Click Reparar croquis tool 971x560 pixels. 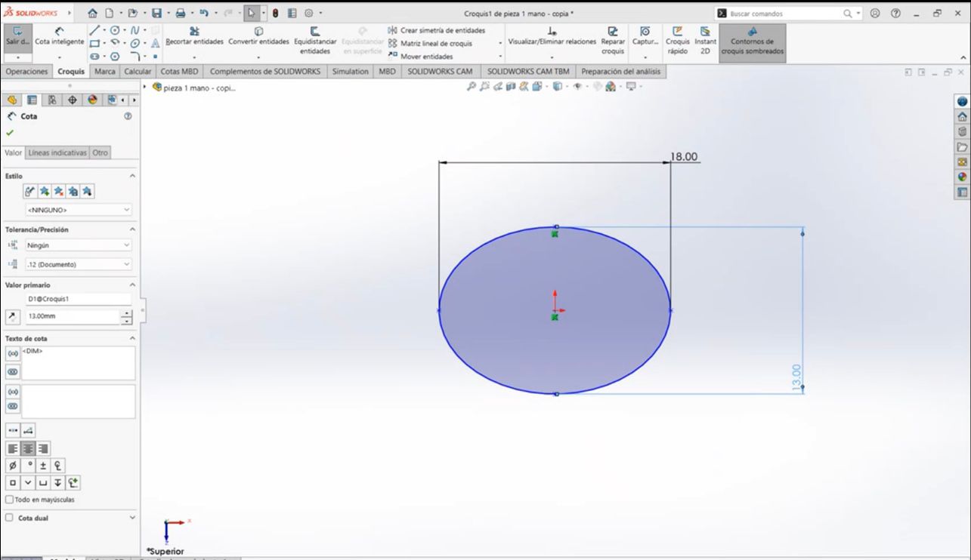coord(613,41)
